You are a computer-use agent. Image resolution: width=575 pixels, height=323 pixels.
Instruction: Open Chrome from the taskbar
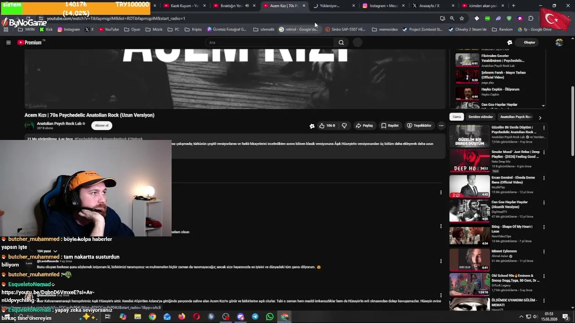tap(152, 317)
